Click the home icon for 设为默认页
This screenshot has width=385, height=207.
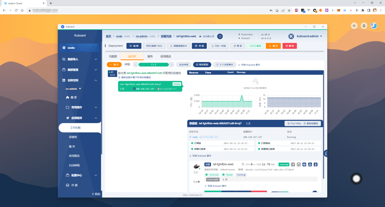click(200, 37)
